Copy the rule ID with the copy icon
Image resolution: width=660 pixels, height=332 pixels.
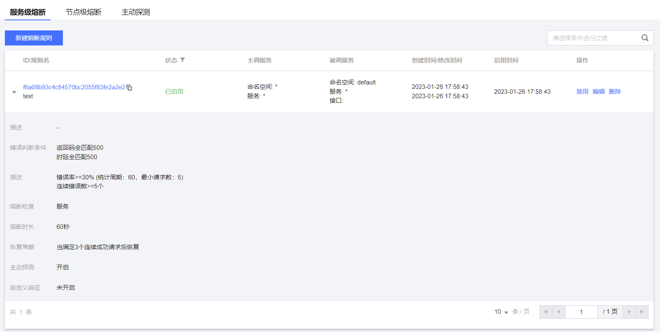pos(129,88)
